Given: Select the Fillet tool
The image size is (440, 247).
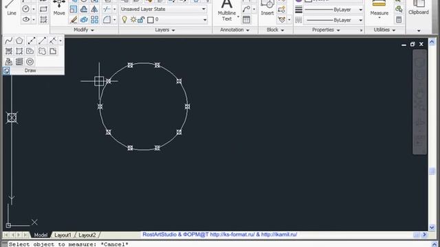Looking at the screenshot, I should [x=107, y=20].
